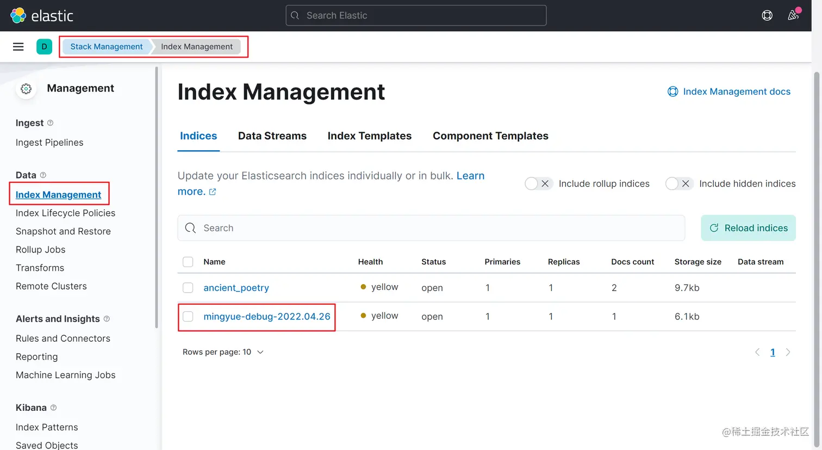Screen dimensions: 822x450
Task: Check the mingyue-debug-2022.04.26 row checkbox
Action: tap(188, 317)
